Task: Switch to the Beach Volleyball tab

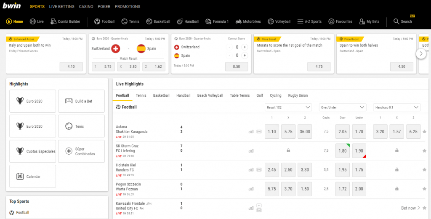Action: click(210, 95)
